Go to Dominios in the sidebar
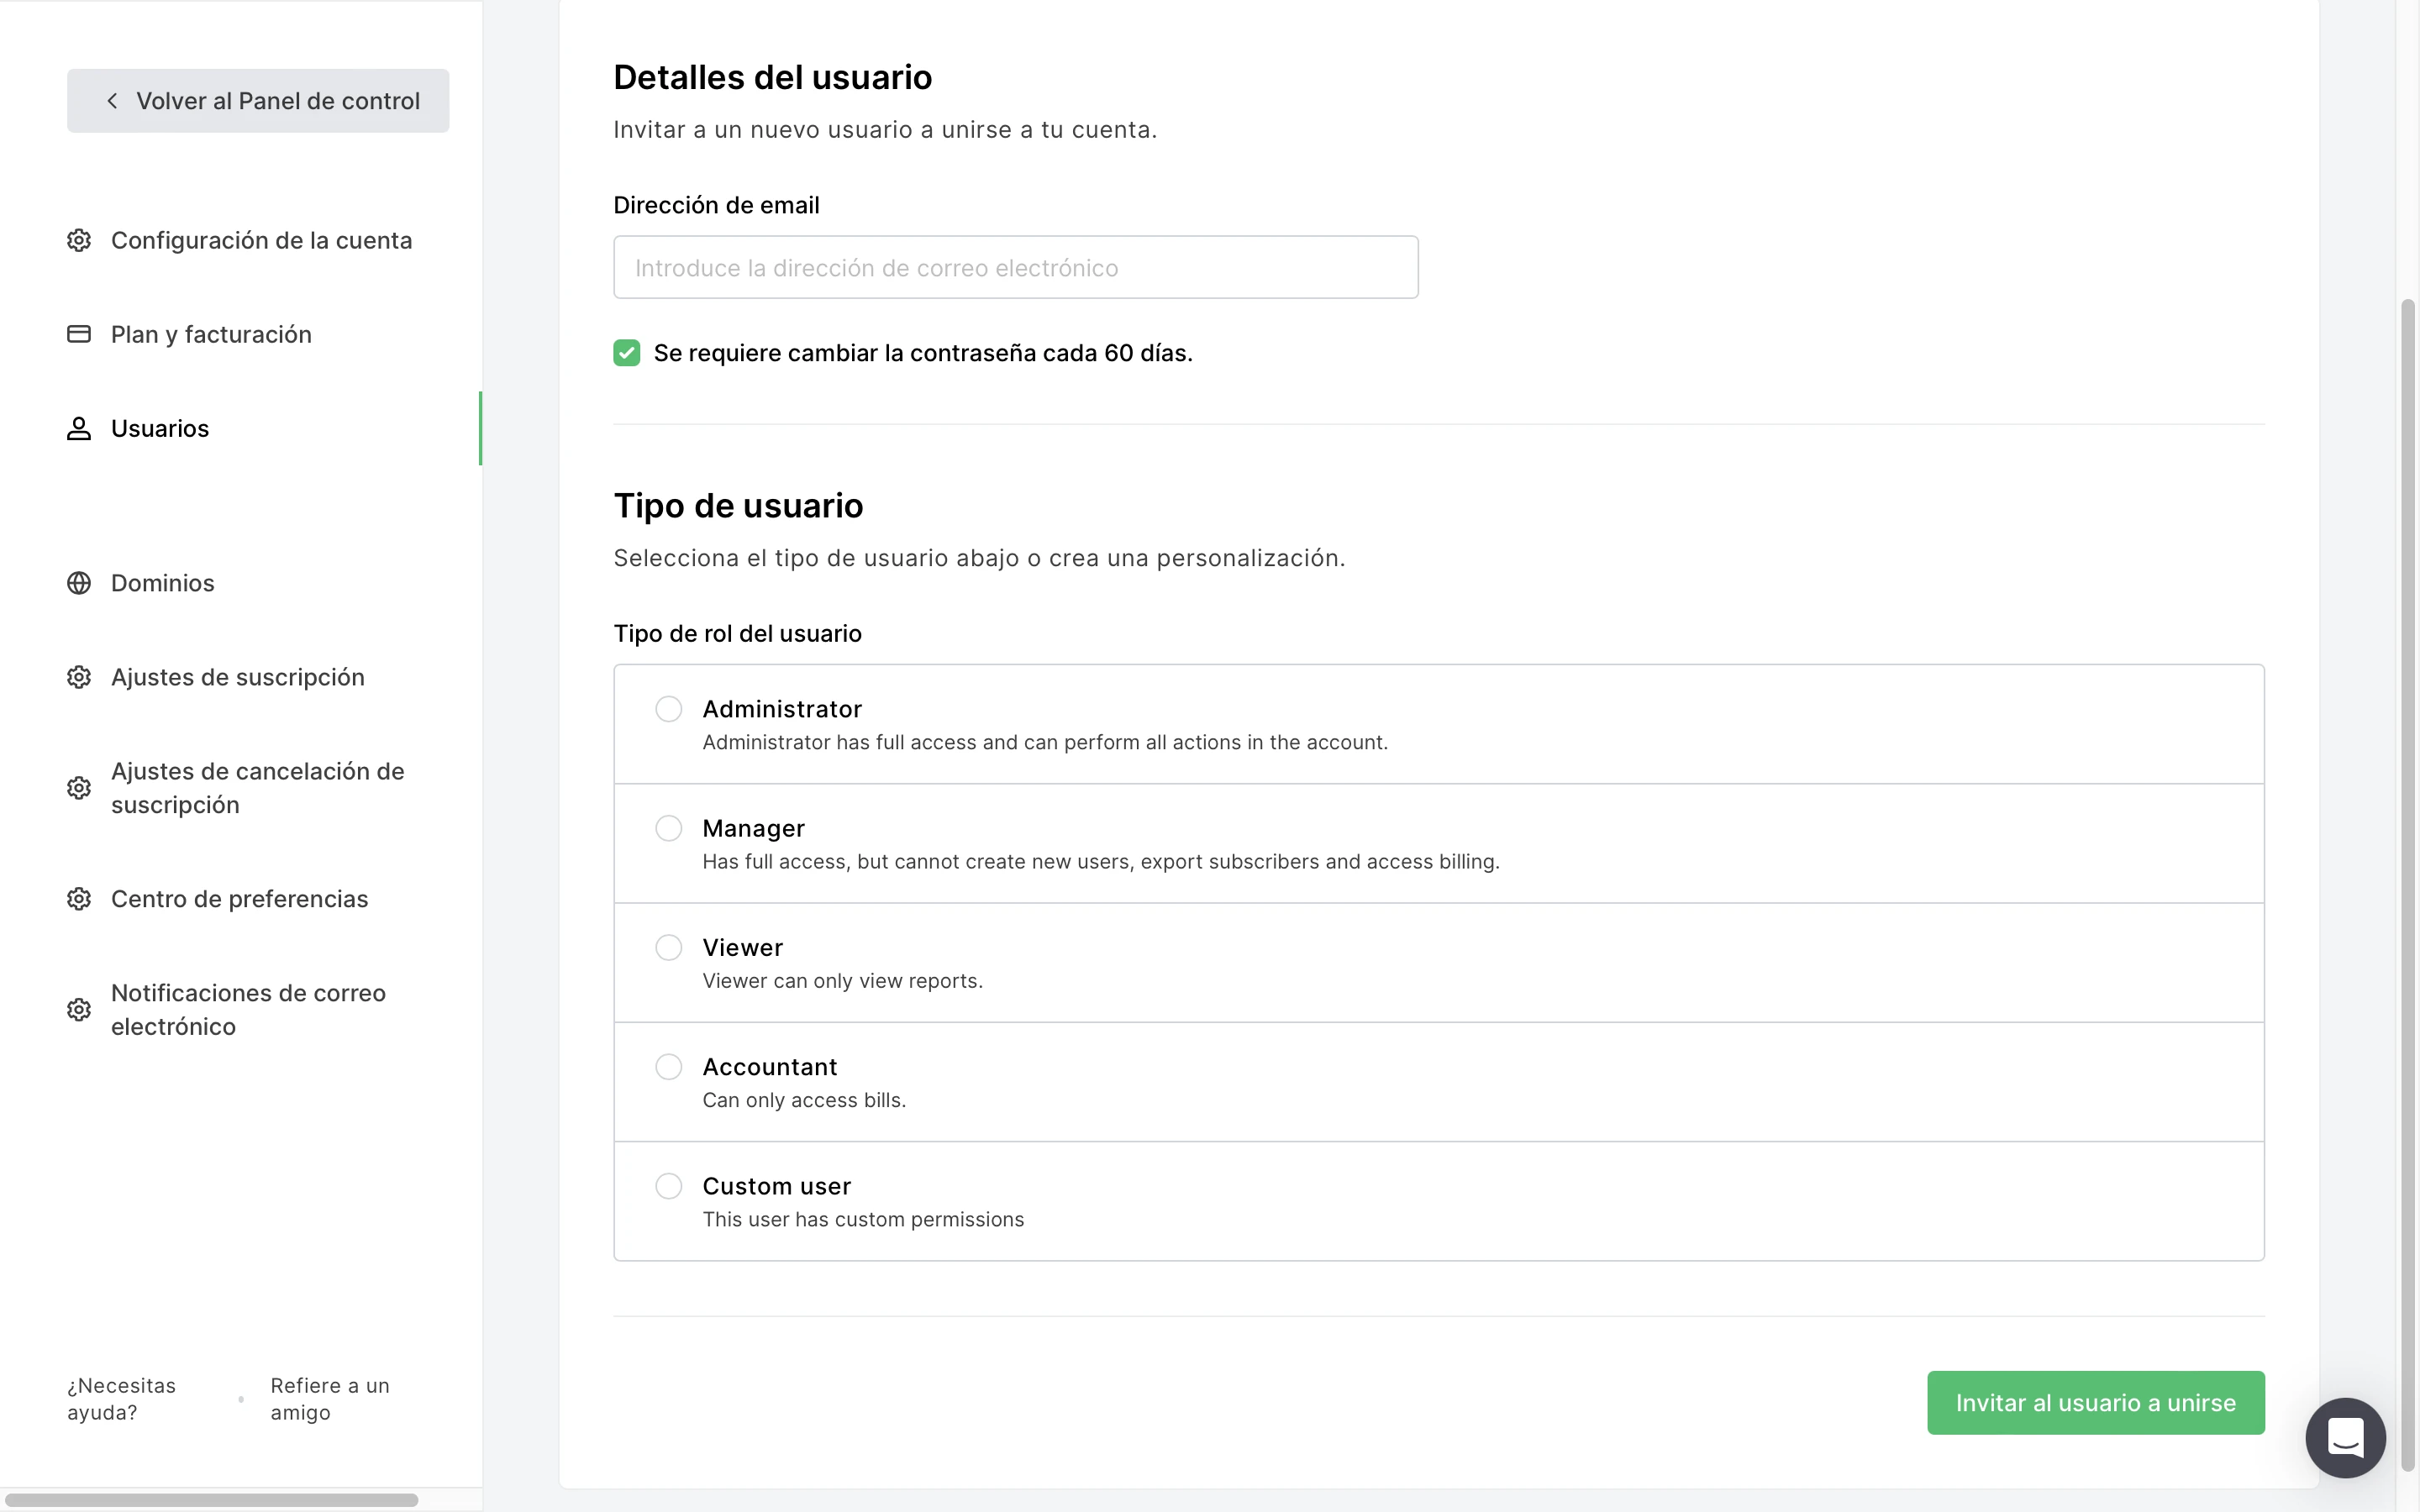Screen dimensions: 2420x1512 point(162,583)
